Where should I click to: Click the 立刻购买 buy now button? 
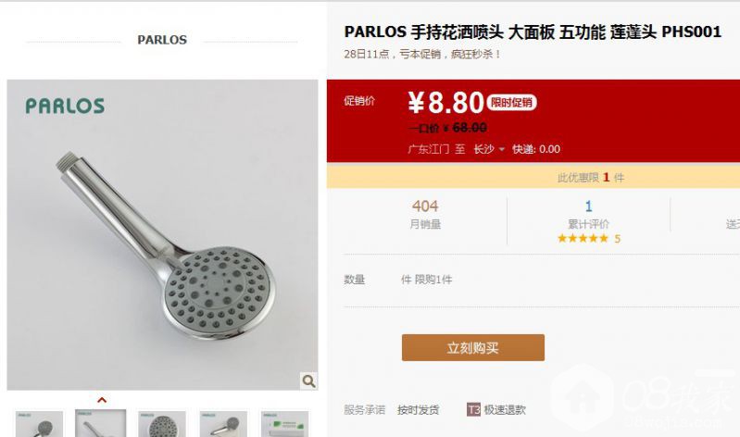473,348
